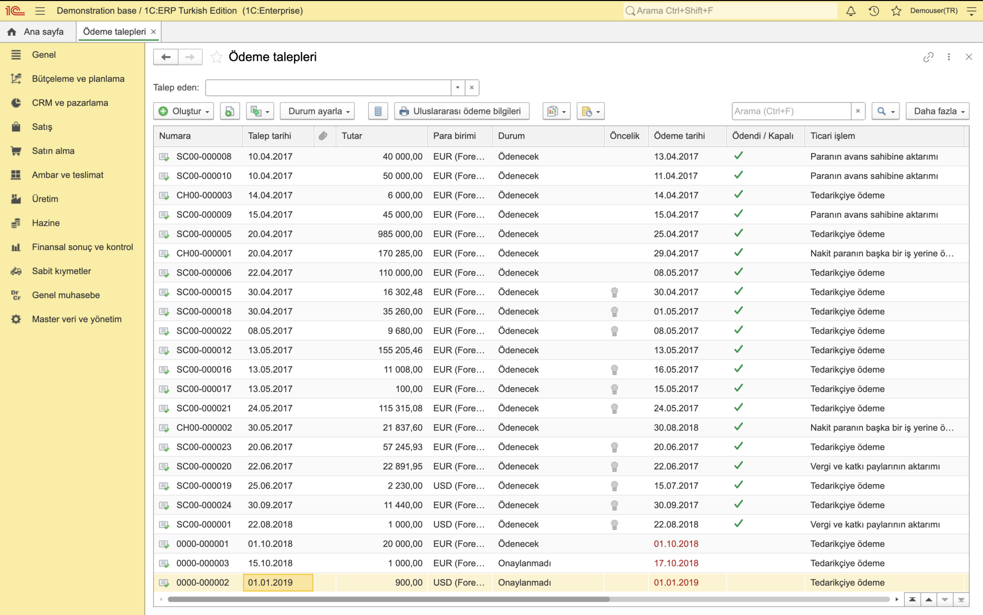Click the copy document icon beside Oluştur
Screen dimensions: 983x615
tap(230, 111)
